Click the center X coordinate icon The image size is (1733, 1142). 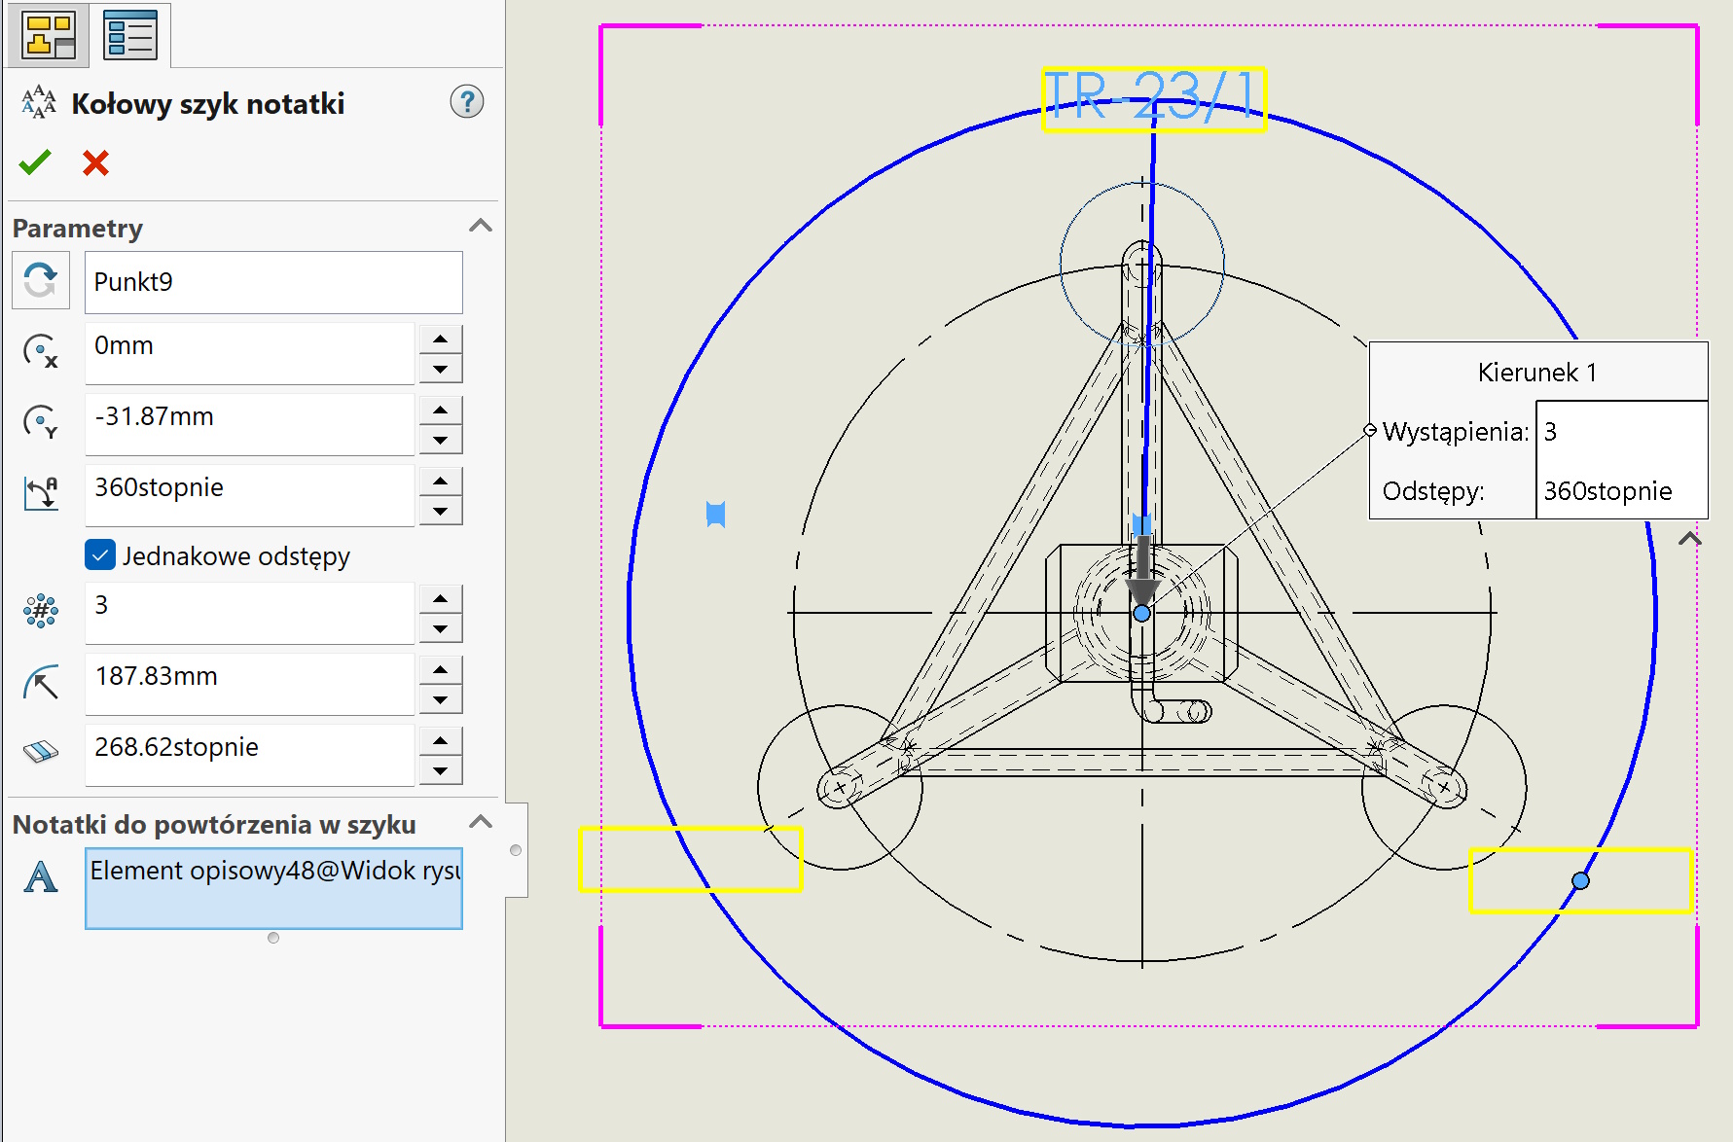click(41, 351)
